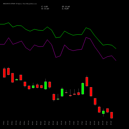Image resolution: width=129 pixels, height=129 pixels.
Task: Select the 20 Jul date label
Action: point(86,123)
